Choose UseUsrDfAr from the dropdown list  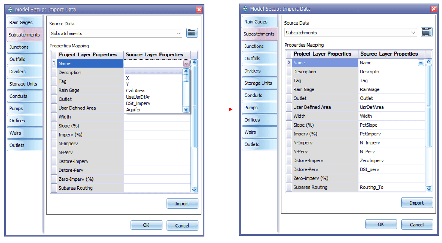coord(154,97)
